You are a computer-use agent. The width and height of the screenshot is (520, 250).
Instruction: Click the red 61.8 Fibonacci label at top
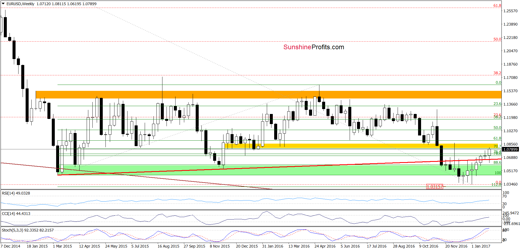pyautogui.click(x=497, y=6)
